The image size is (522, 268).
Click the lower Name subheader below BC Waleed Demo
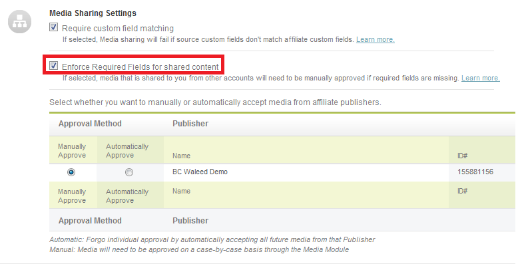tap(181, 192)
